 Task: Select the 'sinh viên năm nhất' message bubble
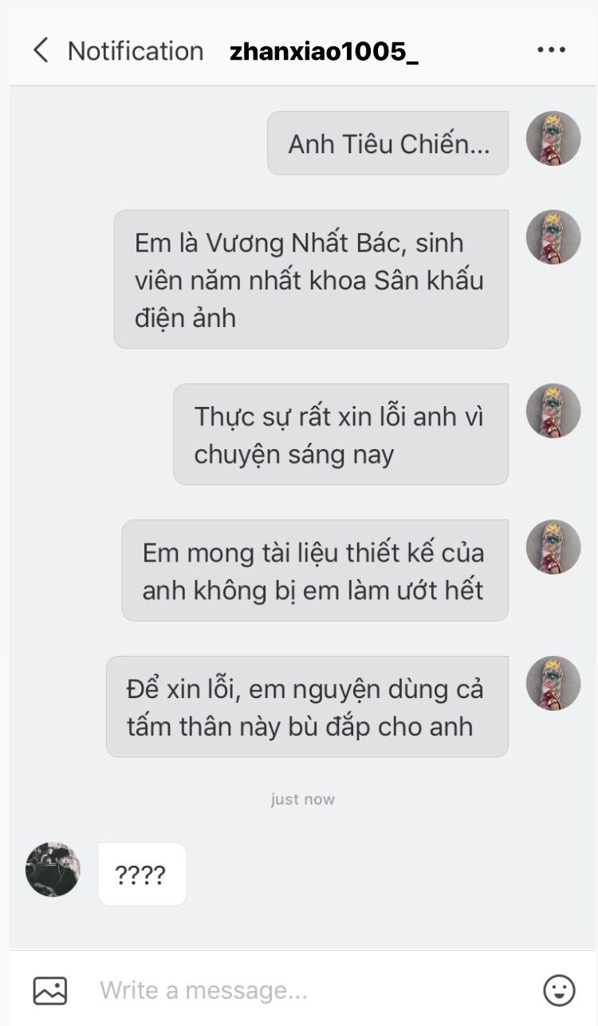click(x=311, y=279)
